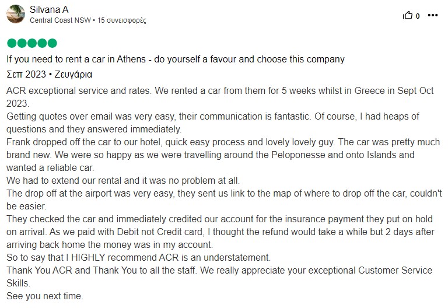The image size is (448, 308).
Task: Click the 'See you next time.' closing line
Action: (x=45, y=296)
